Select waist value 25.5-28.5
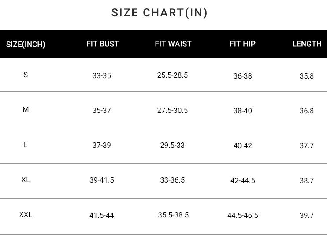The width and height of the screenshot is (327, 243). 172,75
